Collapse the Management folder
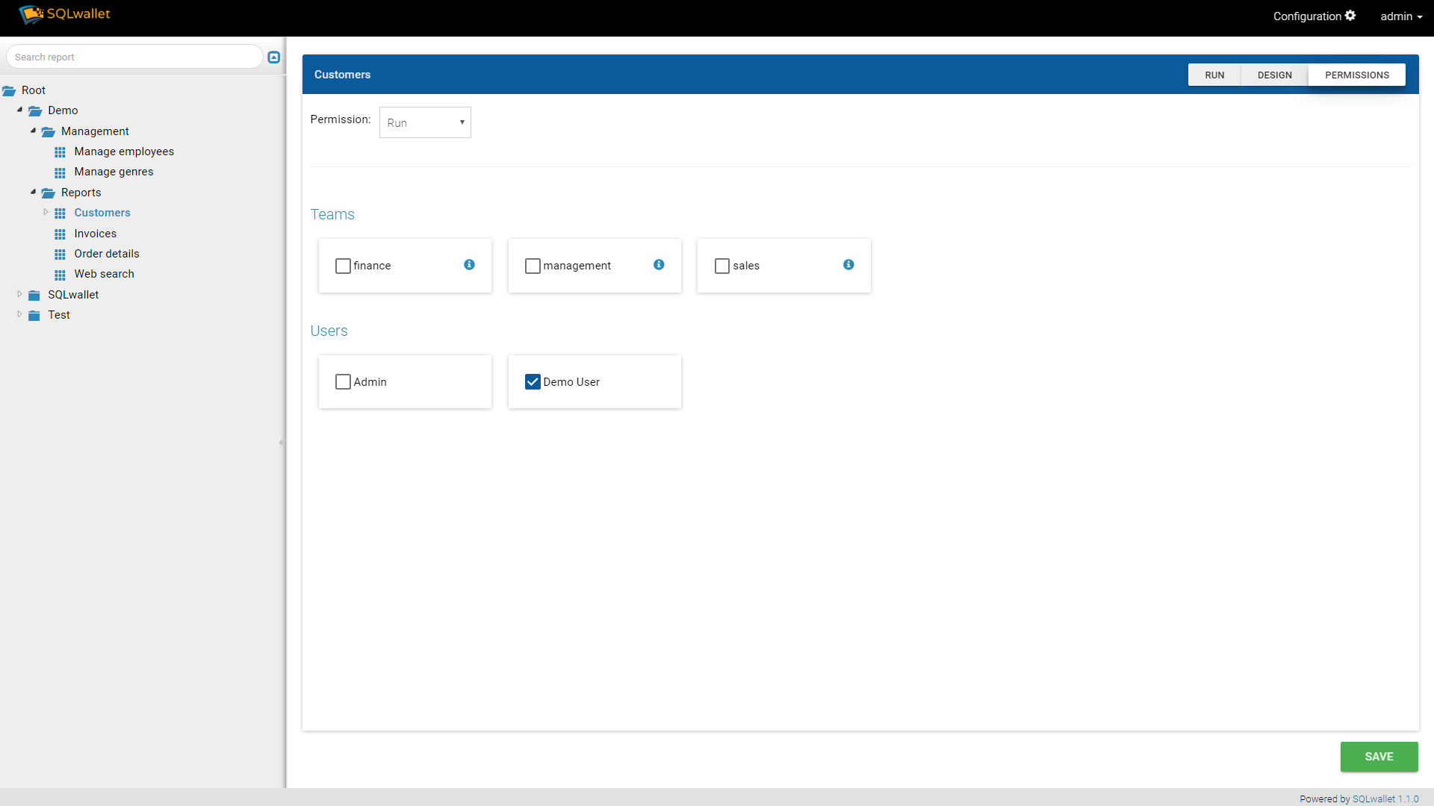The image size is (1434, 806). pos(33,131)
